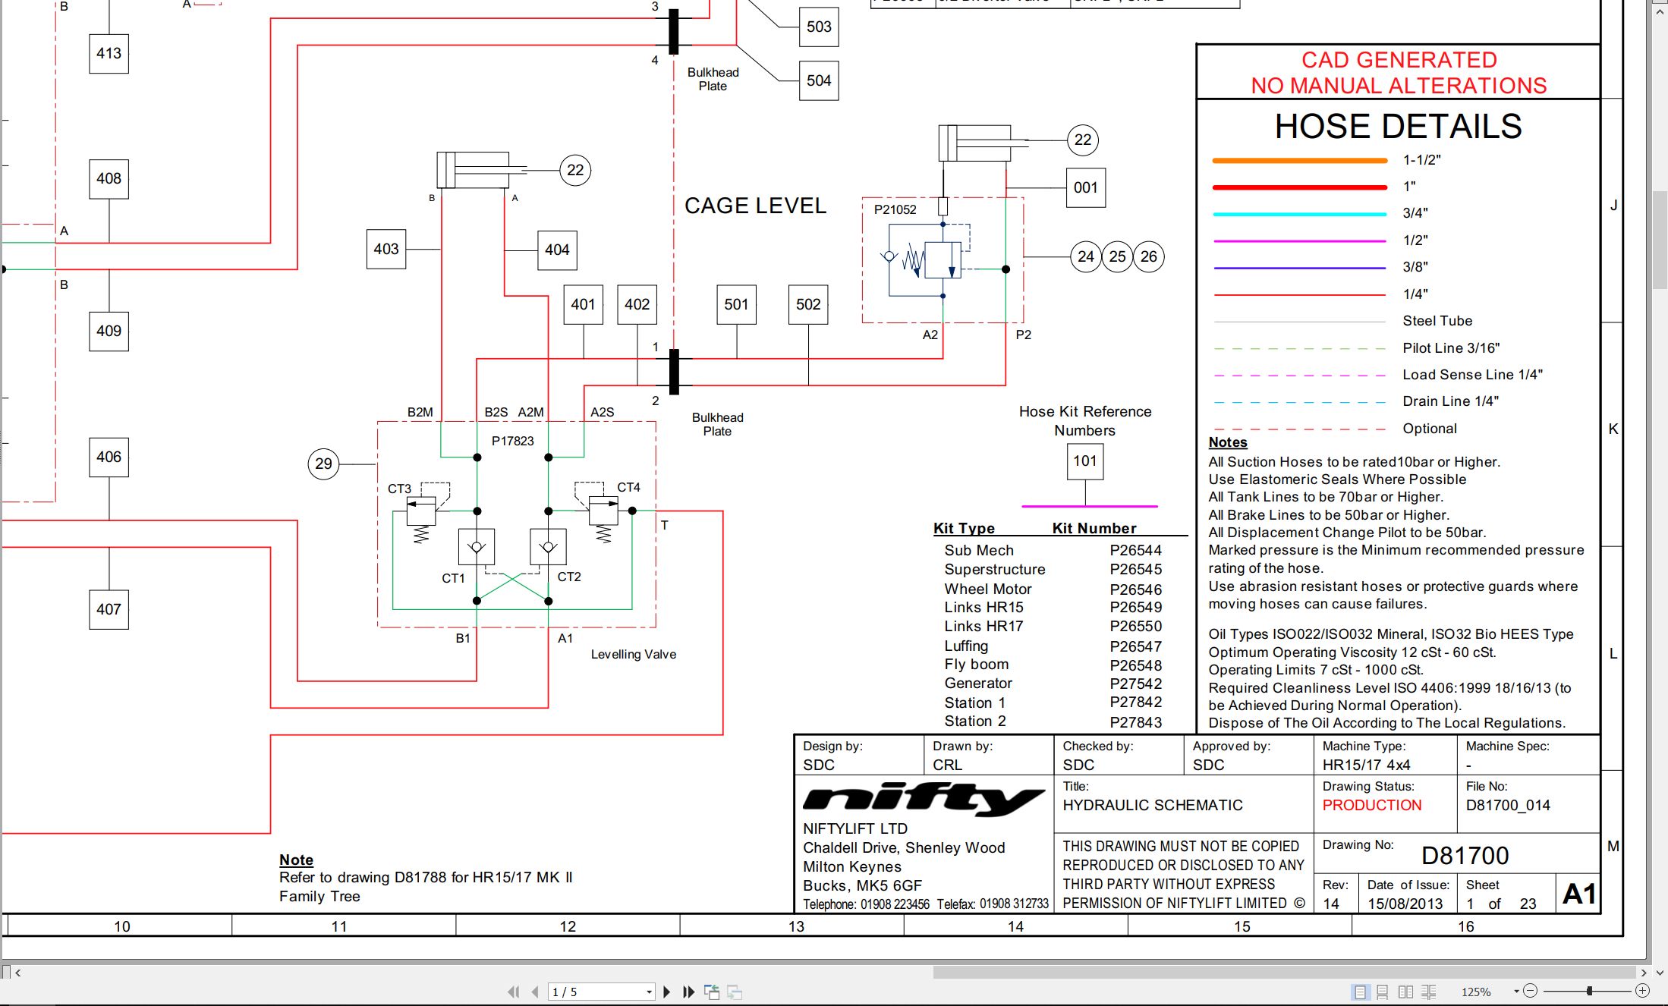Click the zoom in plus button

coord(1643,991)
